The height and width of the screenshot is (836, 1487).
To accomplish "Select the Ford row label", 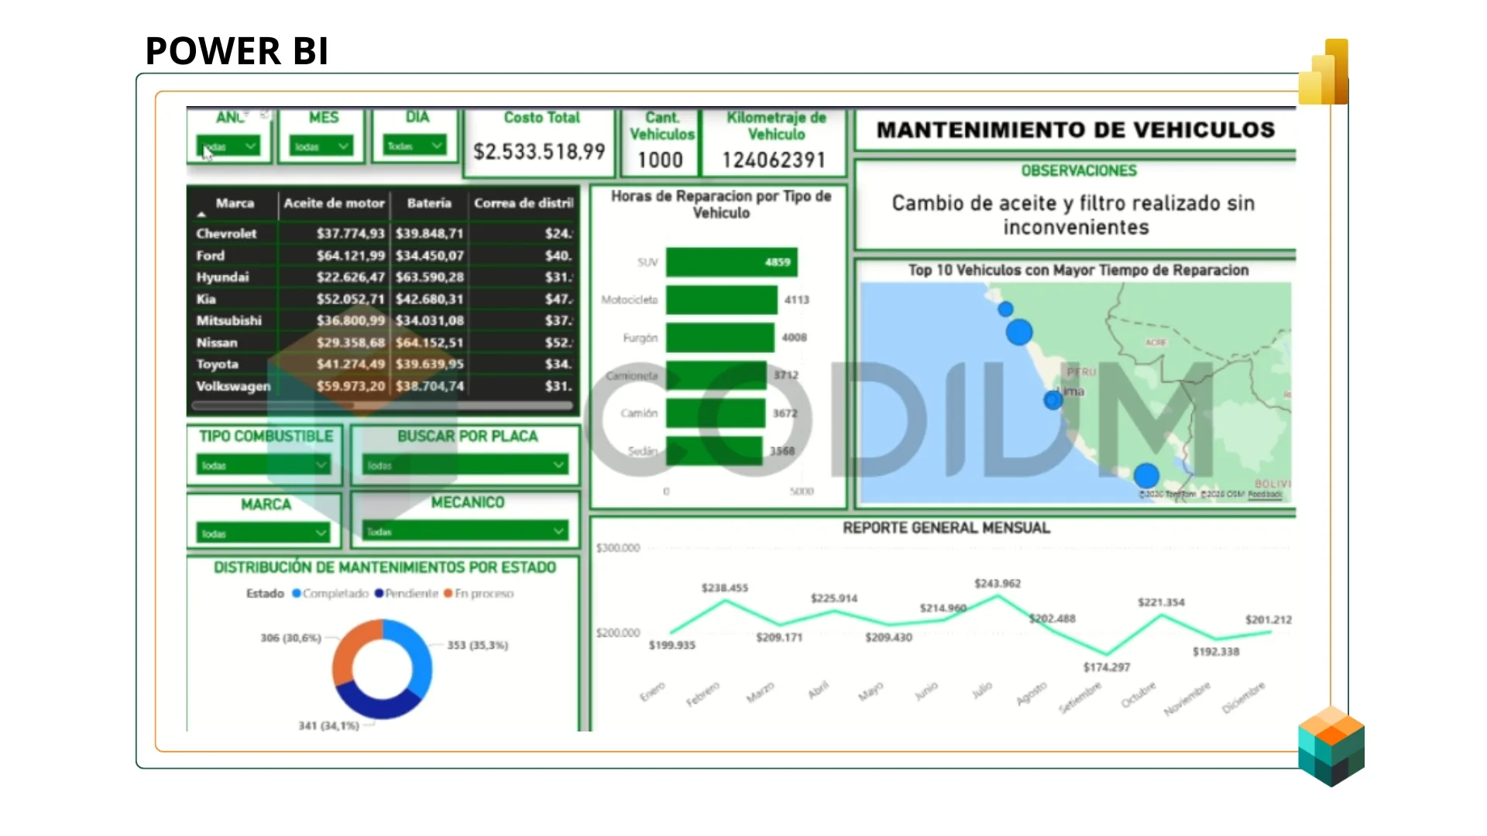I will tap(210, 255).
